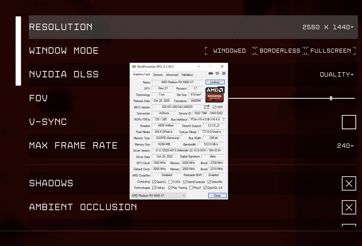The image size is (362, 246).
Task: Open the NVIDIA DLSS Quality dropdown
Action: point(337,75)
